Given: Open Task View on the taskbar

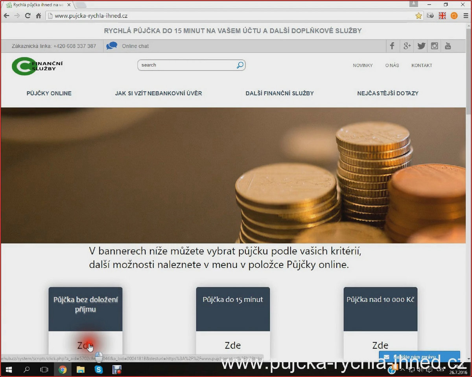Looking at the screenshot, I should pyautogui.click(x=44, y=370).
